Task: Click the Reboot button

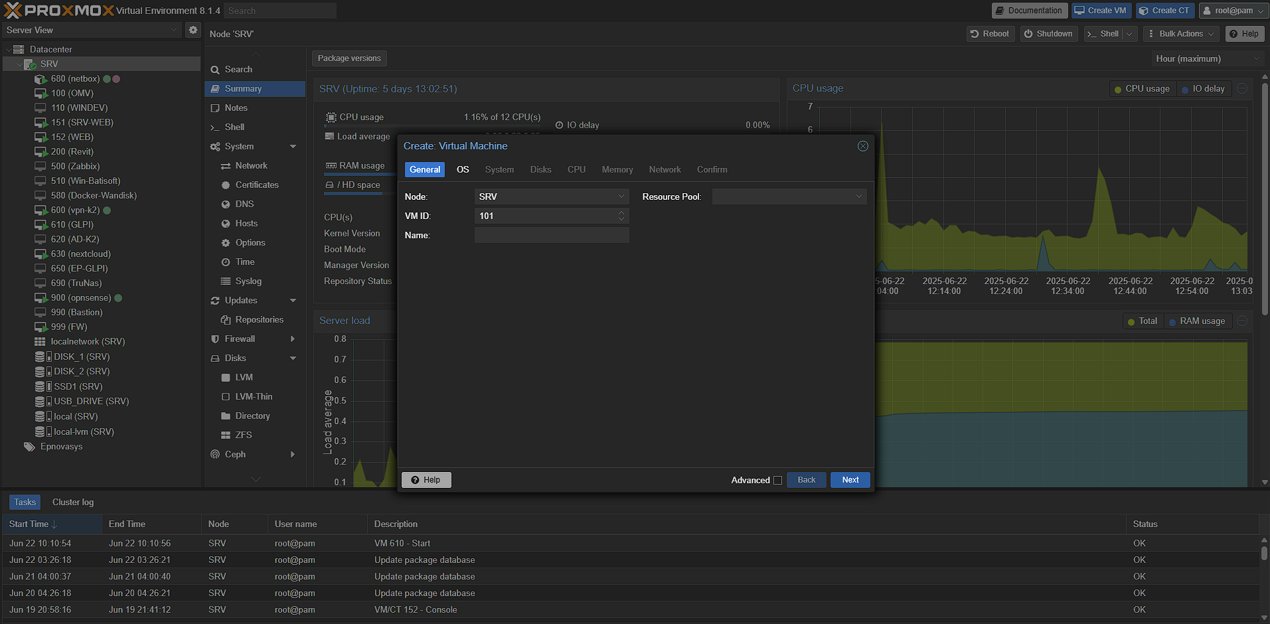Action: [990, 34]
